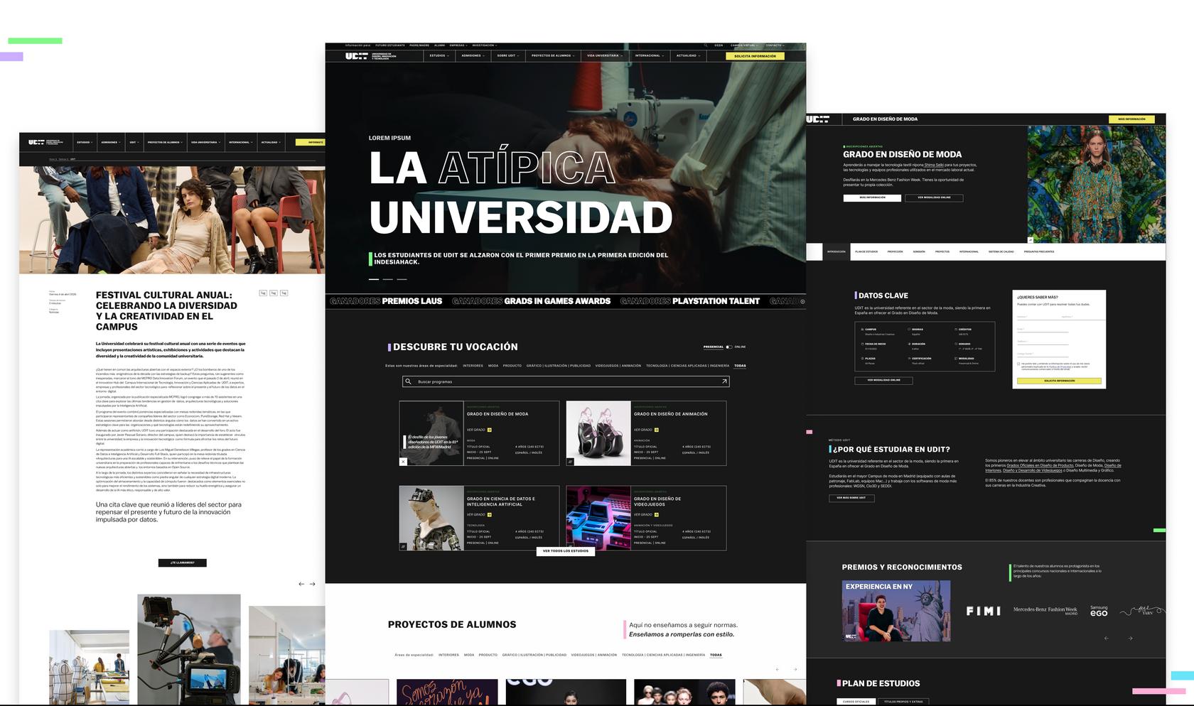Image resolution: width=1194 pixels, height=706 pixels.
Task: Click the UDIT logo in the center page header
Action: click(x=356, y=55)
